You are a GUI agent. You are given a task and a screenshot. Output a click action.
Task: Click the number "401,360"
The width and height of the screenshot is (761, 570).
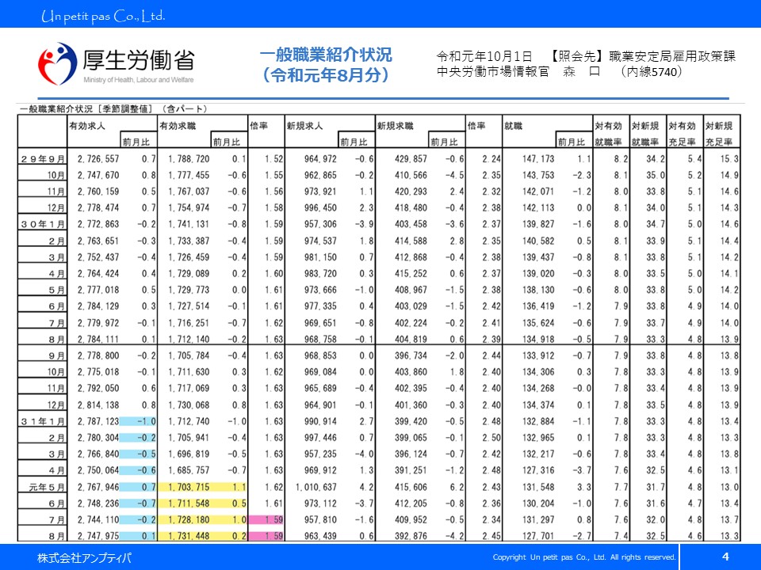coord(411,405)
